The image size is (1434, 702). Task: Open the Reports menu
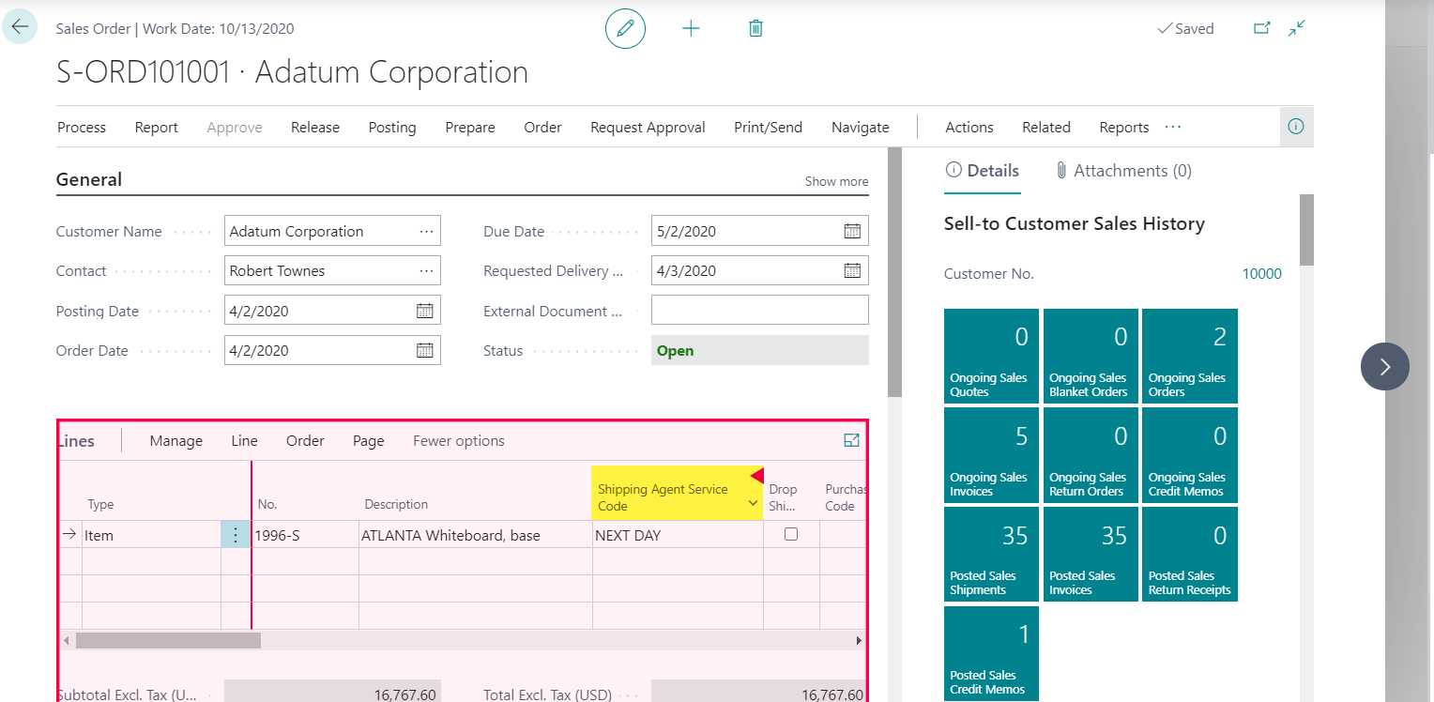tap(1124, 128)
